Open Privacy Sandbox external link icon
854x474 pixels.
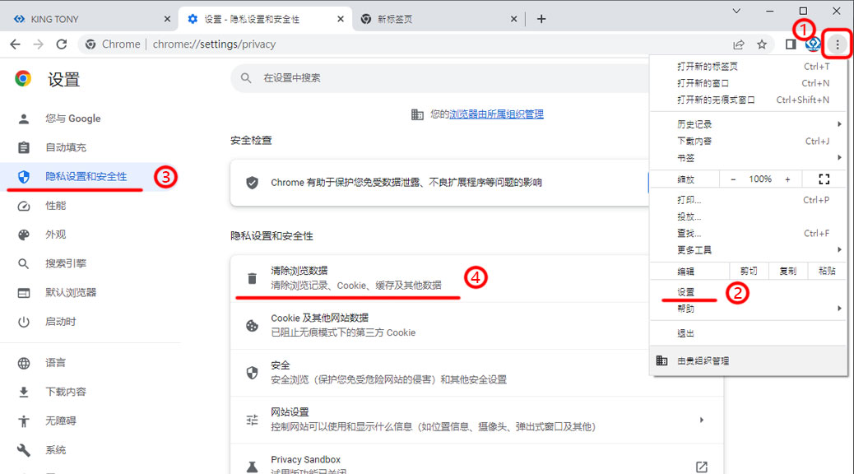(702, 467)
